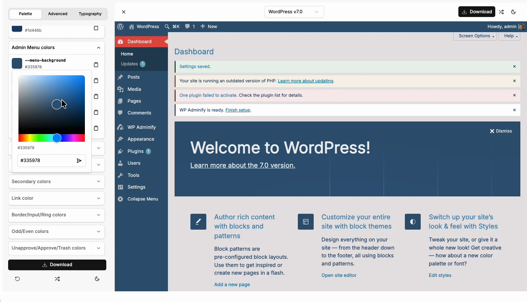Copy #1d446b value clipboard icon
Image resolution: width=527 pixels, height=302 pixels.
[x=96, y=28]
